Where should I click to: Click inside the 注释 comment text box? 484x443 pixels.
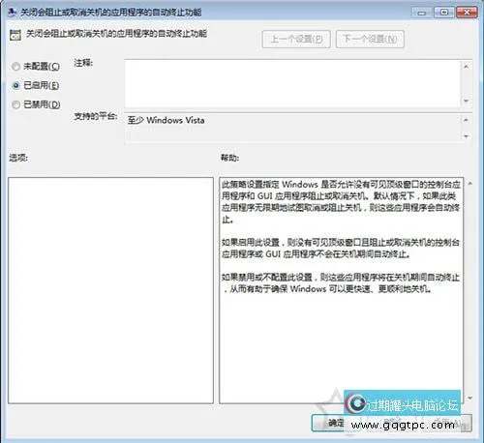(292, 84)
